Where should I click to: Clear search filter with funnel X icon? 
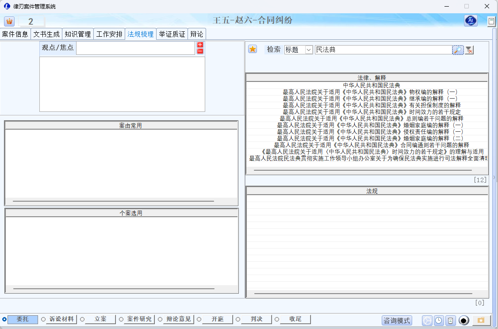click(x=469, y=50)
